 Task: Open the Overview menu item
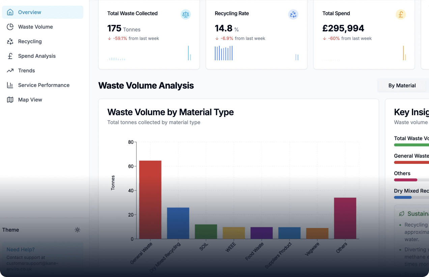pyautogui.click(x=42, y=12)
